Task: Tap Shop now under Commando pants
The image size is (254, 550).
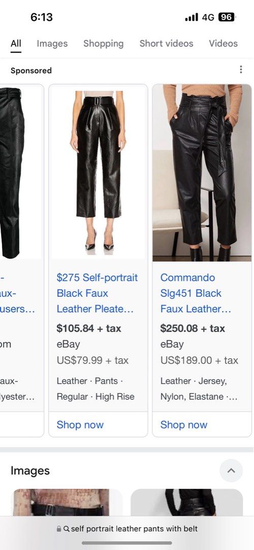Action: [184, 425]
